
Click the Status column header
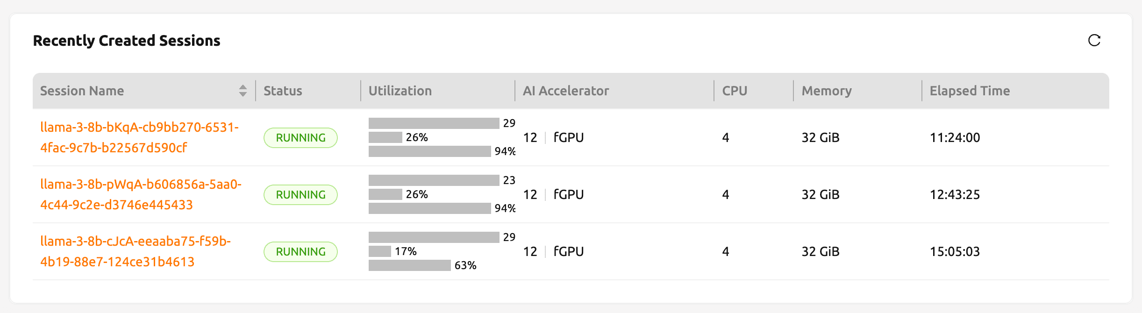283,91
